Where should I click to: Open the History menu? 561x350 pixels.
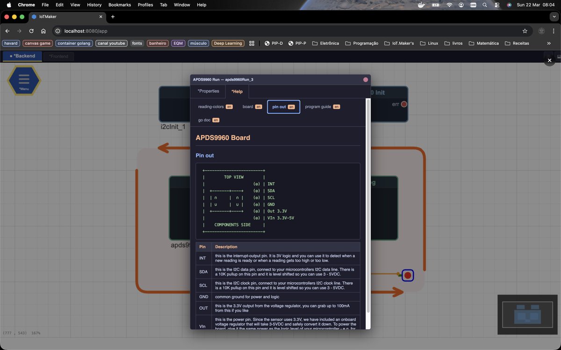(94, 5)
